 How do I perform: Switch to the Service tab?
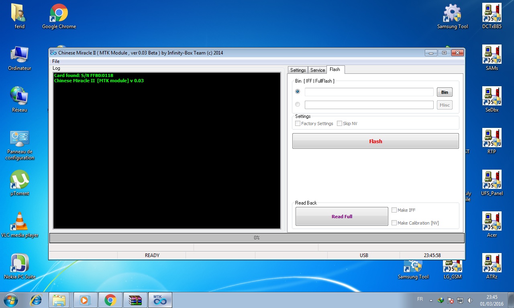[x=318, y=70]
